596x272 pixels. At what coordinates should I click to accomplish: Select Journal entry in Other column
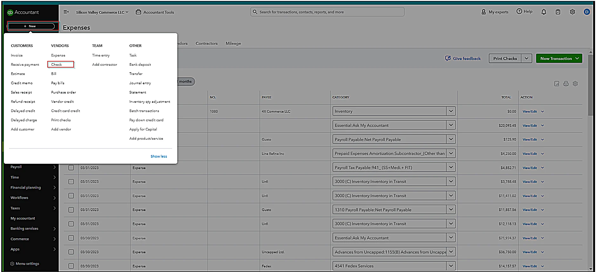click(x=140, y=83)
